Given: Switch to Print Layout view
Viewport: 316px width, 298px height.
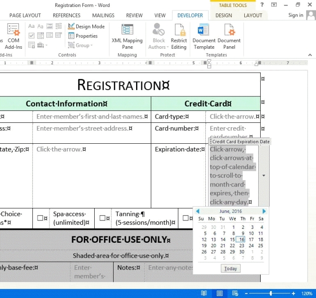Looking at the screenshot, I should pos(219,294).
